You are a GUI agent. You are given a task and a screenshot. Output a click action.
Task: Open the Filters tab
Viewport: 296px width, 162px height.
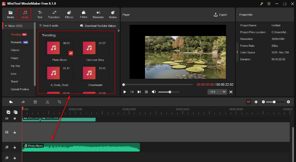pyautogui.click(x=83, y=14)
